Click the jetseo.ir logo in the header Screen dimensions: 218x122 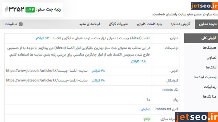coord(204,6)
